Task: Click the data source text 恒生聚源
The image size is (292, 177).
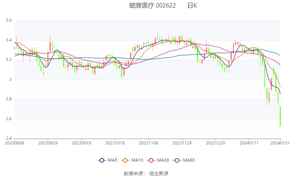Action: point(159,174)
